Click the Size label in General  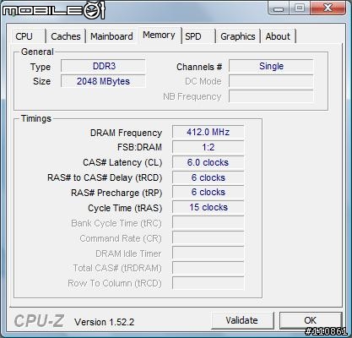(x=41, y=81)
